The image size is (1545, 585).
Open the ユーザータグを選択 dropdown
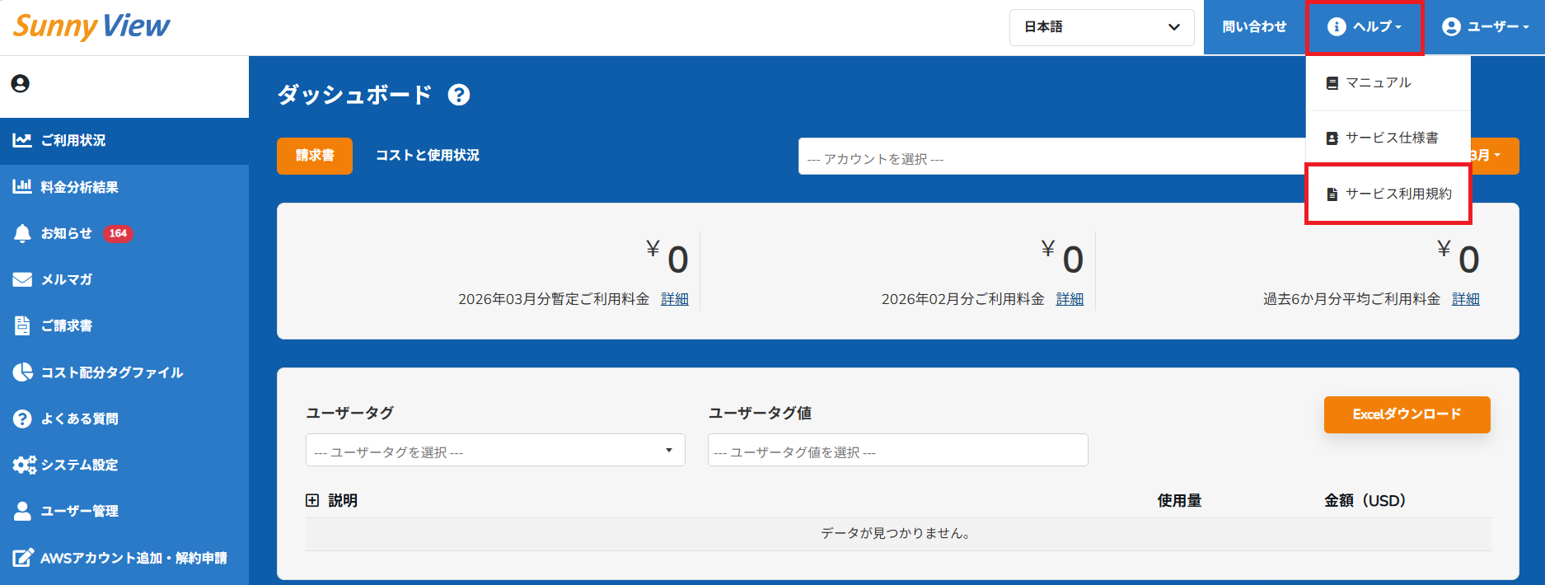pos(494,451)
